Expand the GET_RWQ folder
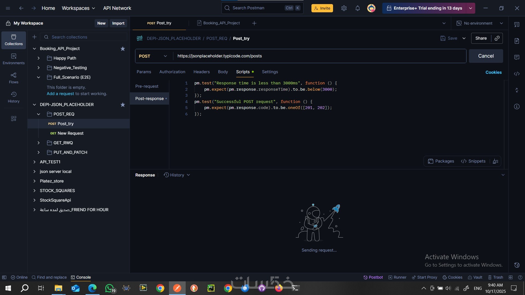 pos(39,143)
